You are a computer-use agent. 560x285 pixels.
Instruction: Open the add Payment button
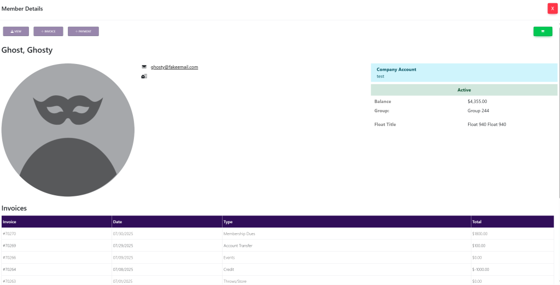(x=83, y=32)
